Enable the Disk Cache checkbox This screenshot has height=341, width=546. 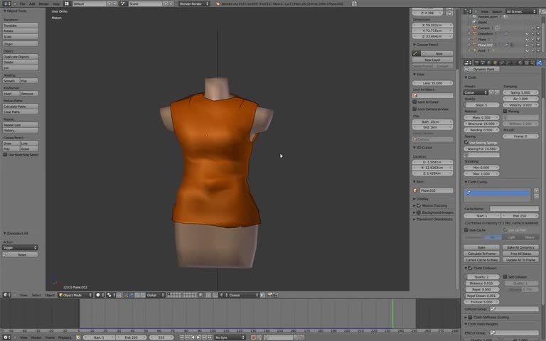[466, 229]
